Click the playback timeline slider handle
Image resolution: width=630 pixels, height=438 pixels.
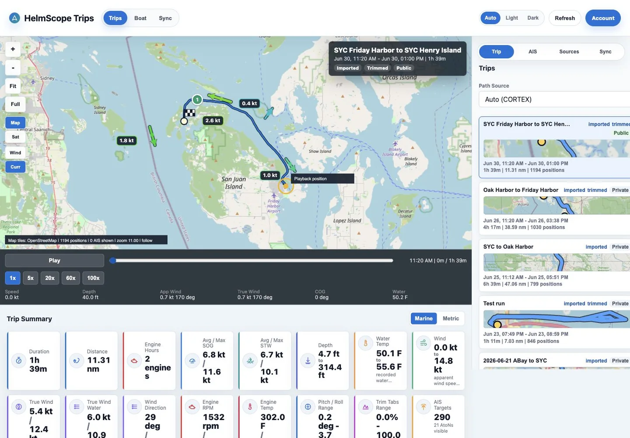pyautogui.click(x=113, y=260)
